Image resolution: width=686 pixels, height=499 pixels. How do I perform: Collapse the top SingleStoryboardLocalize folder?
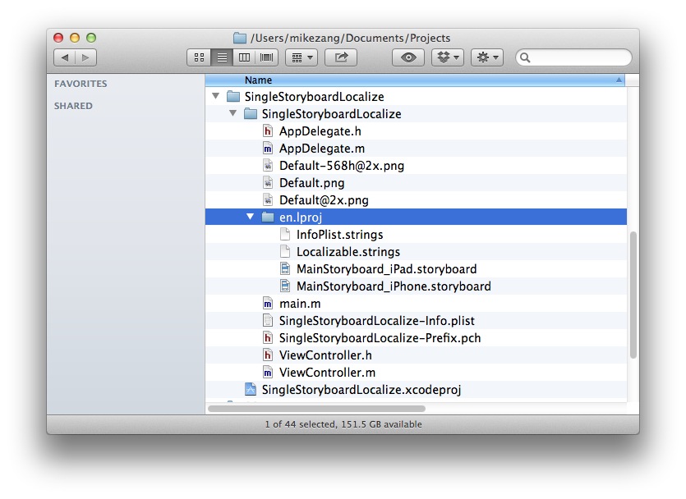[x=216, y=96]
